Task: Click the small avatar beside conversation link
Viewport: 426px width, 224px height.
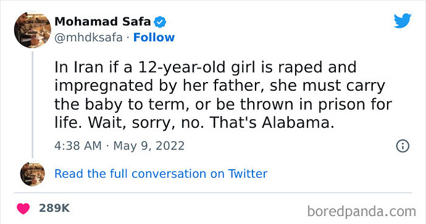Action: click(x=32, y=174)
